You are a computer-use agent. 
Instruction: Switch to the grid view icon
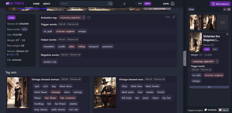pos(229,10)
